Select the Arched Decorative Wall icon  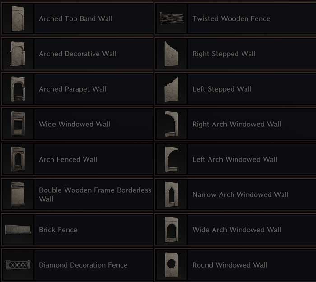coord(18,54)
